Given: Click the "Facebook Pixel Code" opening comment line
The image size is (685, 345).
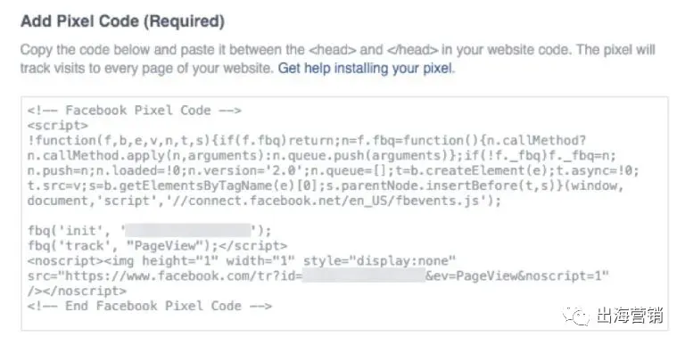Looking at the screenshot, I should [x=134, y=110].
